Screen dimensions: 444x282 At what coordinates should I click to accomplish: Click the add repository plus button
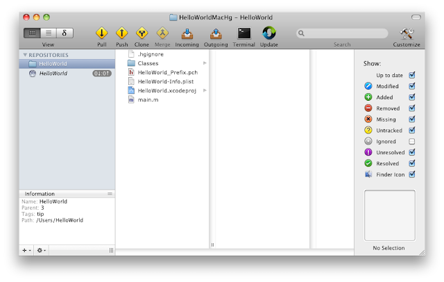point(26,250)
